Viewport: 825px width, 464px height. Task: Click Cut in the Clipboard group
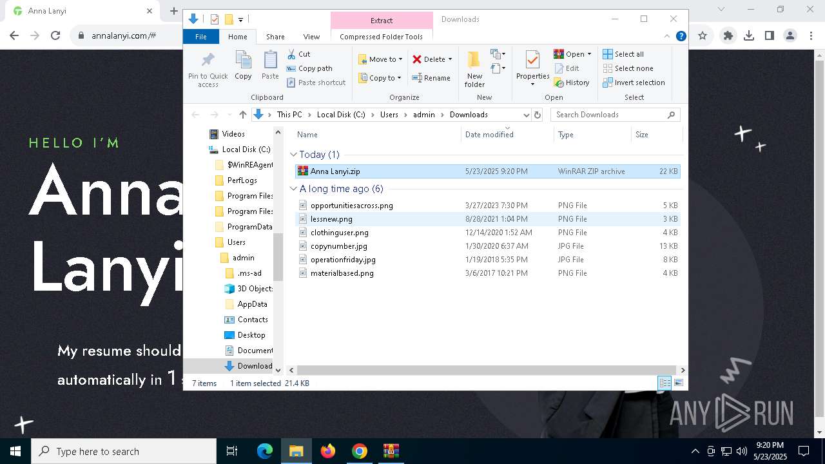[x=298, y=54]
